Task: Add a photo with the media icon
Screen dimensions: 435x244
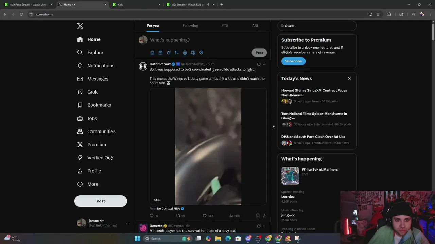Action: [x=152, y=53]
